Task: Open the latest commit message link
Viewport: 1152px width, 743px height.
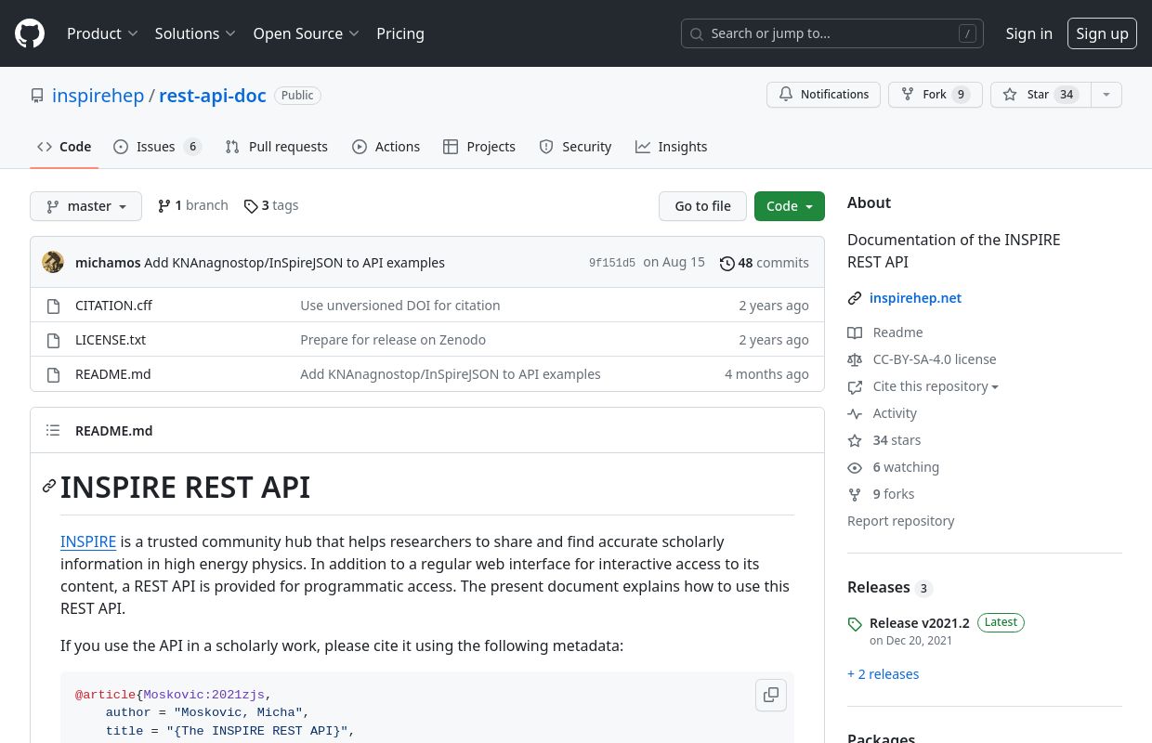Action: [x=295, y=263]
